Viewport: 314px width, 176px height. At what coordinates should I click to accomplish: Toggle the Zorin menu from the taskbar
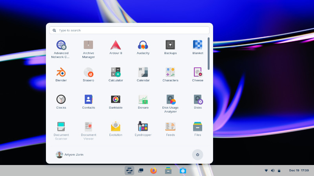coord(129,171)
